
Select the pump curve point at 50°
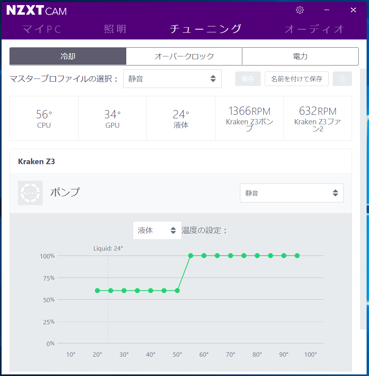[177, 291]
